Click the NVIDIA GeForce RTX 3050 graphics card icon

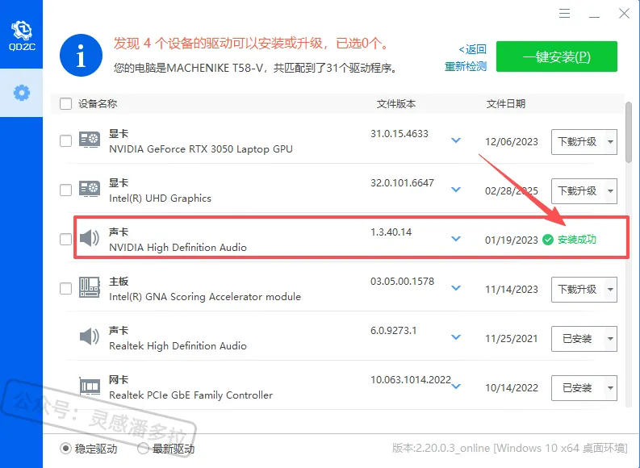click(x=90, y=140)
